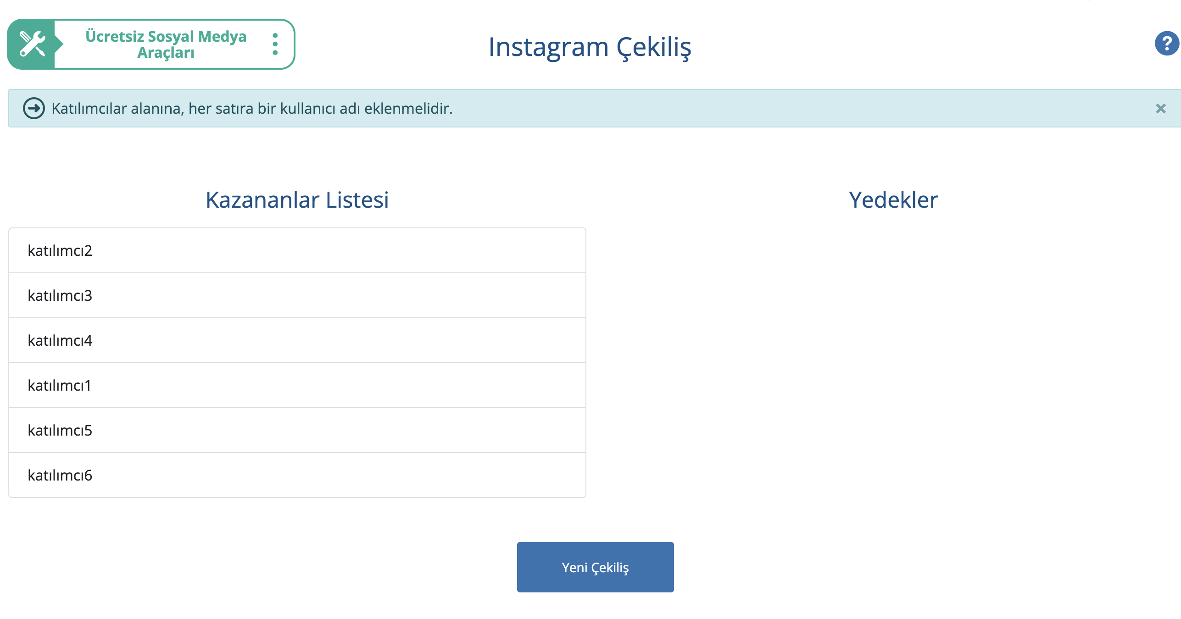The height and width of the screenshot is (619, 1181).
Task: Open the blue question mark help icon
Action: pyautogui.click(x=1167, y=44)
